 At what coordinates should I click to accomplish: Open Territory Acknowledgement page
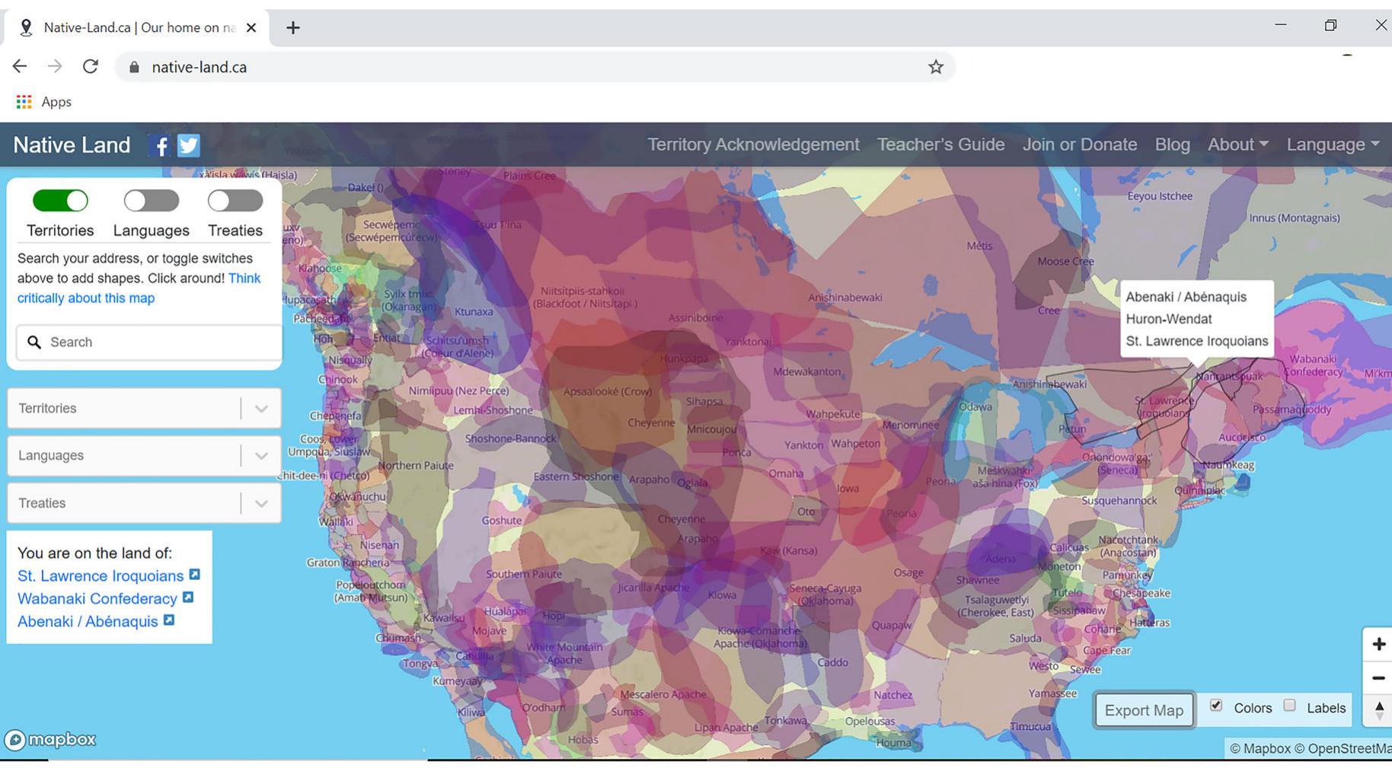(x=753, y=145)
